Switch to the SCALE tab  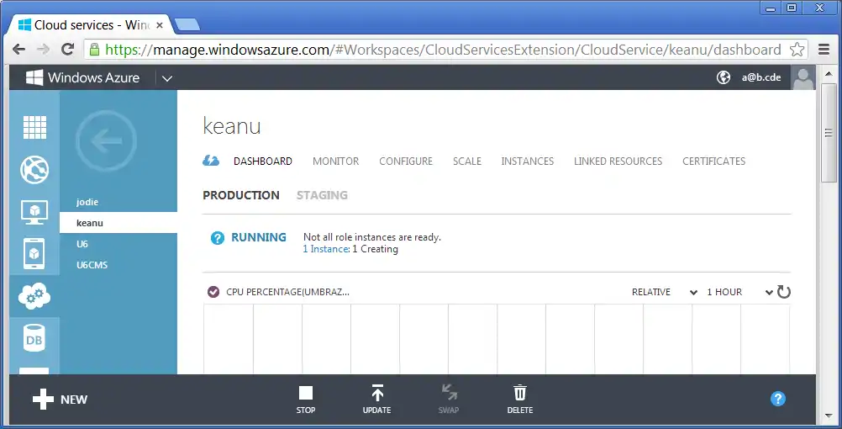point(466,162)
